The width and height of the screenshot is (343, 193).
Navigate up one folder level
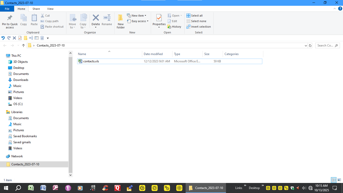pos(23,45)
